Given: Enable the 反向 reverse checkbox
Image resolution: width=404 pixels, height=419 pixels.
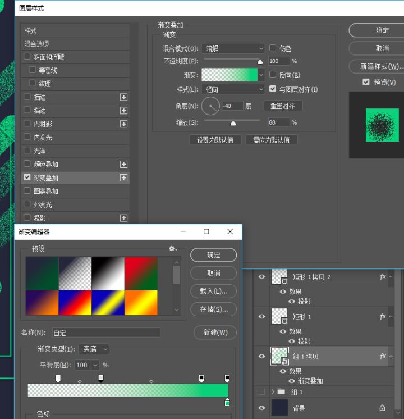Looking at the screenshot, I should tap(273, 75).
